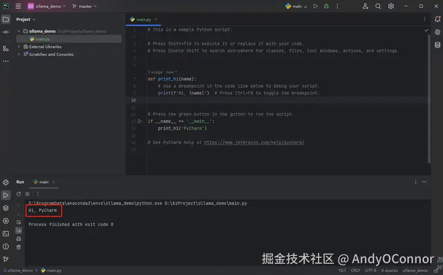This screenshot has height=275, width=443.
Task: Change 4 spaces indent setting
Action: pyautogui.click(x=389, y=271)
